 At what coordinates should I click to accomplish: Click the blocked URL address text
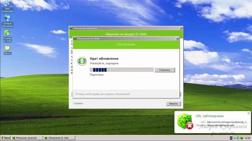pyautogui.click(x=228, y=122)
